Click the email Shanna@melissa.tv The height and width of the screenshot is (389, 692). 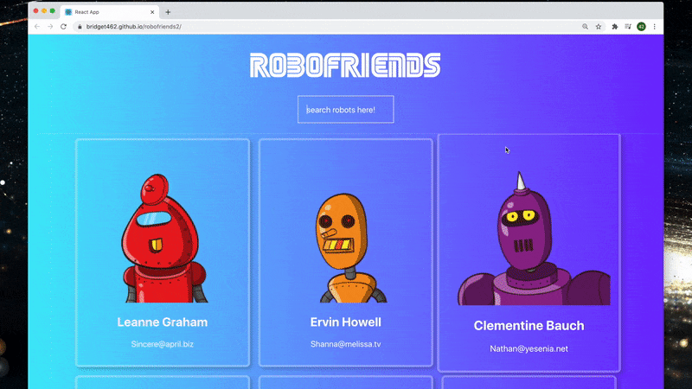point(345,344)
